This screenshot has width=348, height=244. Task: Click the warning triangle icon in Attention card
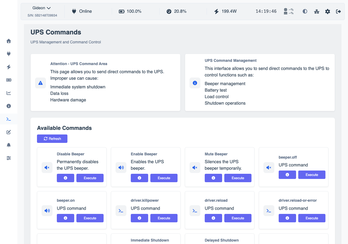[41, 83]
